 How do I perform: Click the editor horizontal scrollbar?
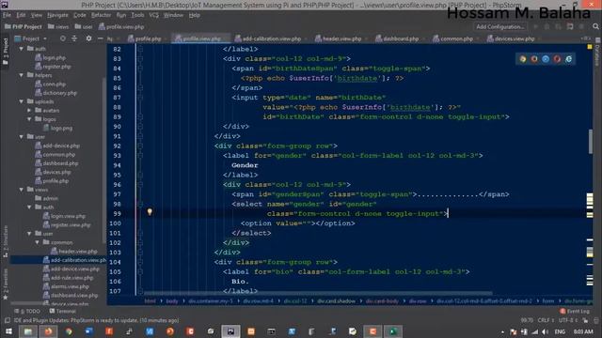click(319, 294)
